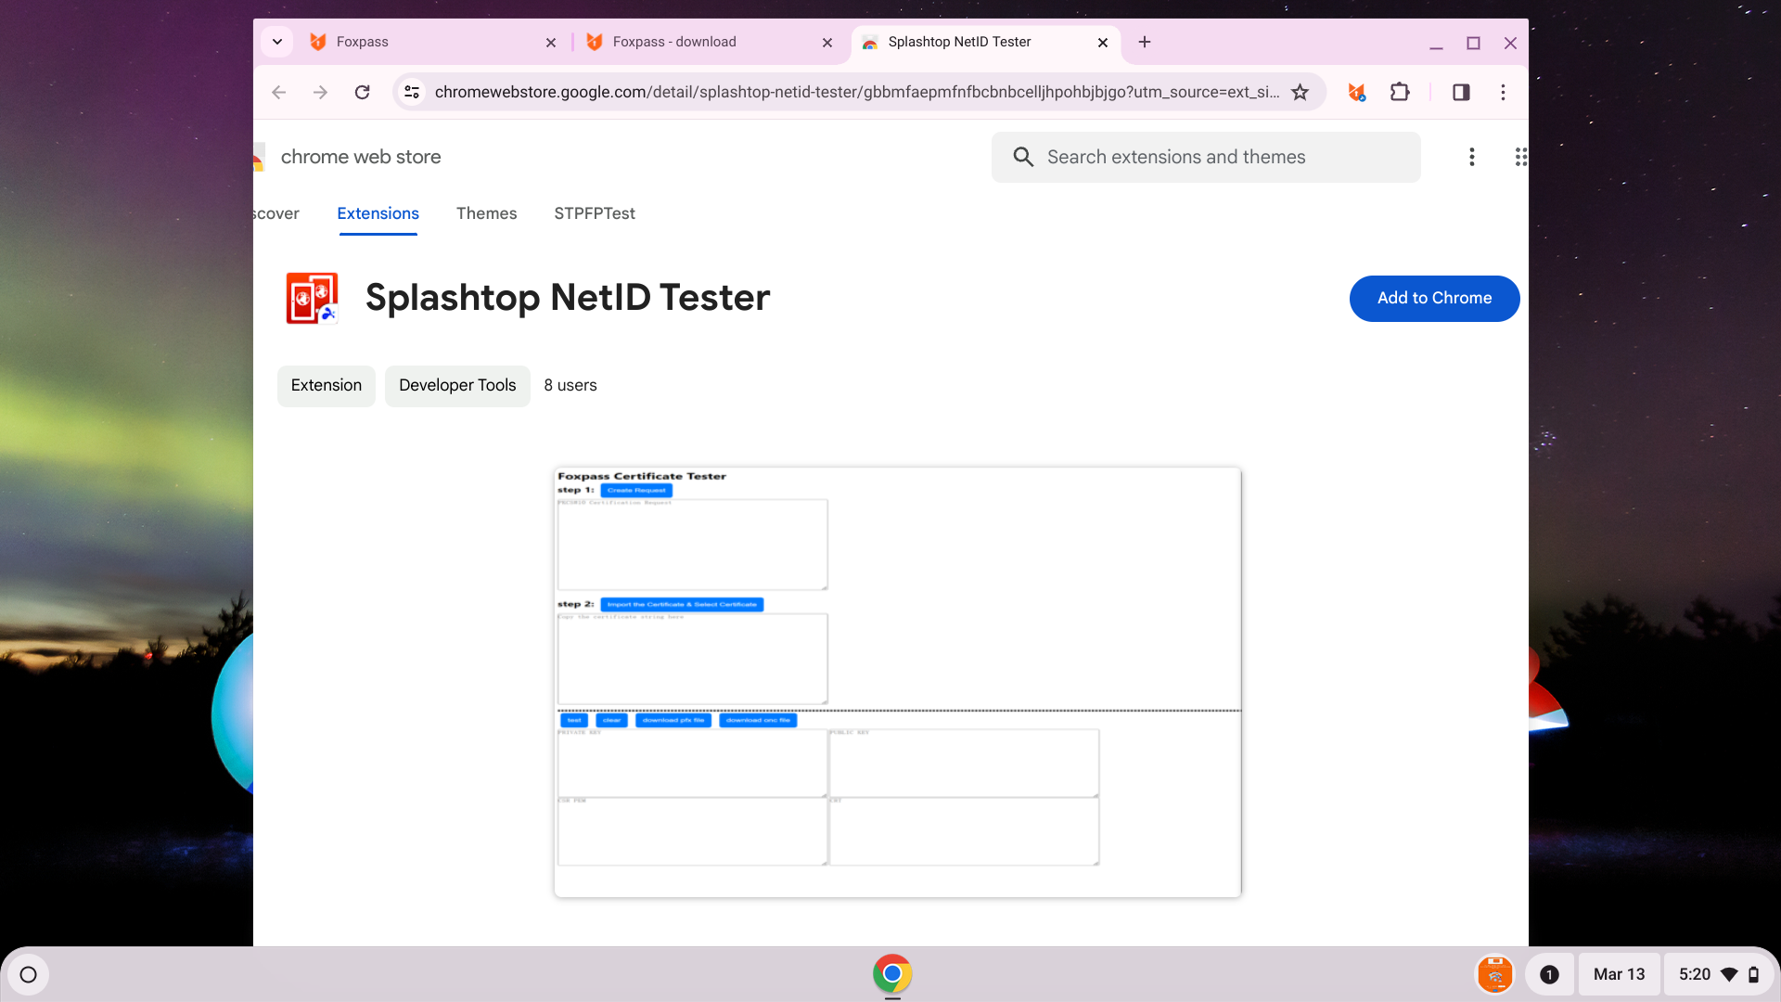Open the ChromeOS launcher button
This screenshot has height=1002, width=1781.
point(28,975)
